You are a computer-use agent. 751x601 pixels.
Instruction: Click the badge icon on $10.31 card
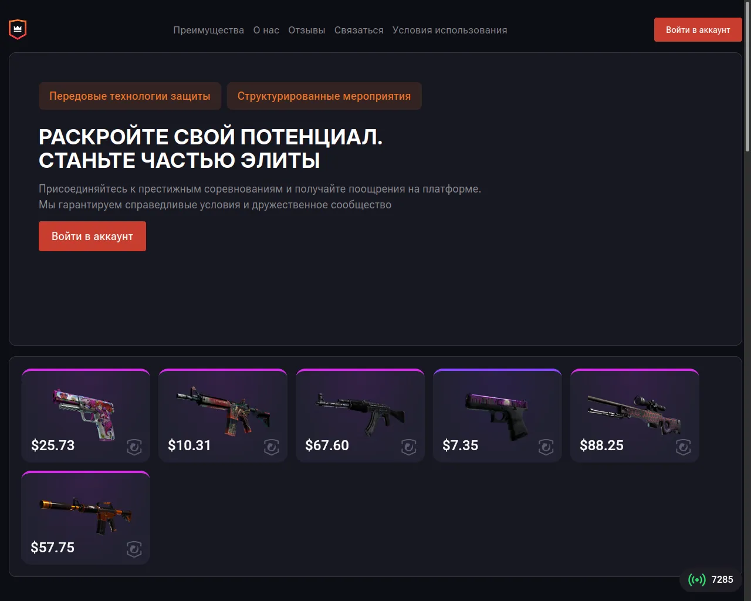[x=272, y=447]
